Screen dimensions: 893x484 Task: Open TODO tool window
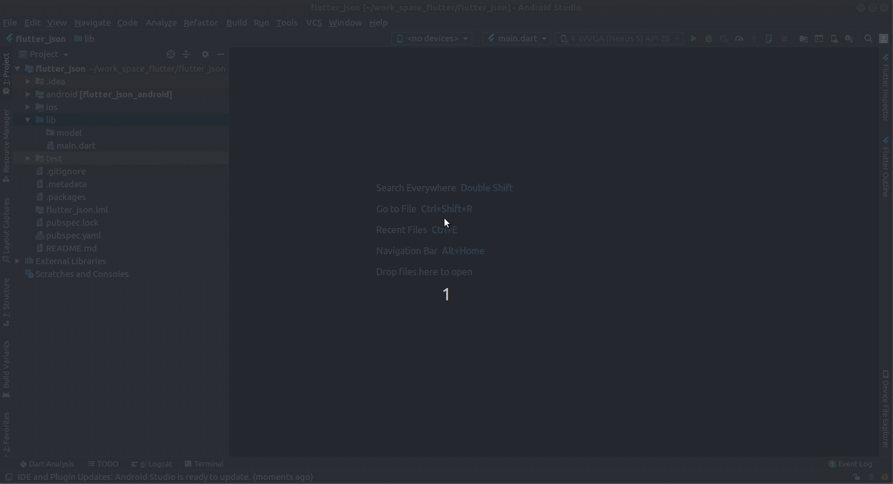click(103, 464)
